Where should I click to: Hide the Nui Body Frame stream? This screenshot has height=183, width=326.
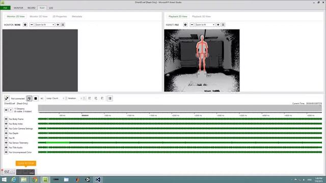pos(6,119)
